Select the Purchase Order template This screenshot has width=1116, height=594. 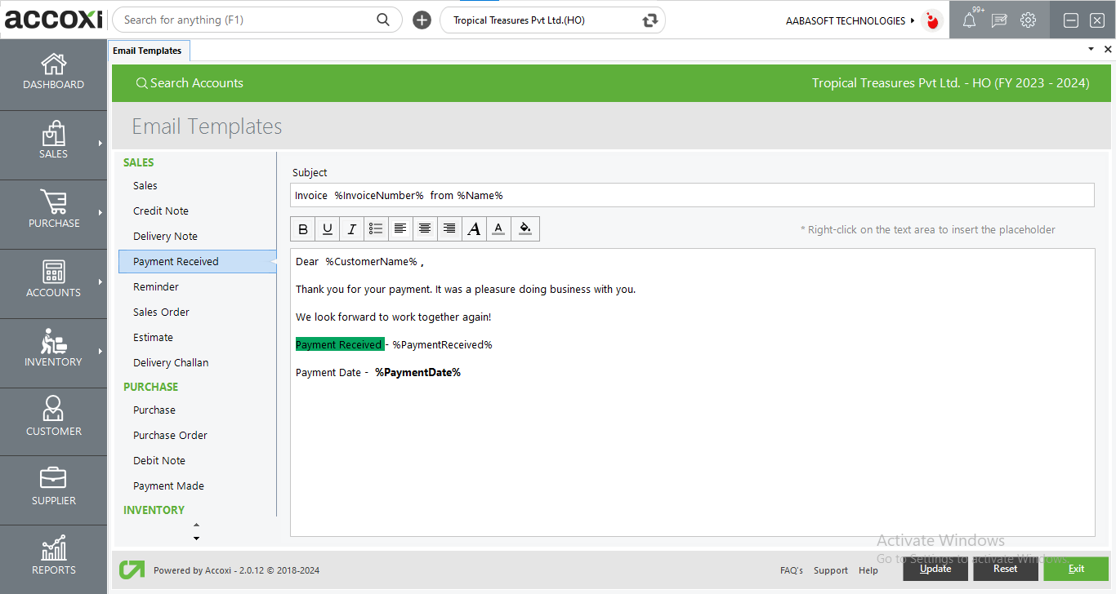coord(170,435)
